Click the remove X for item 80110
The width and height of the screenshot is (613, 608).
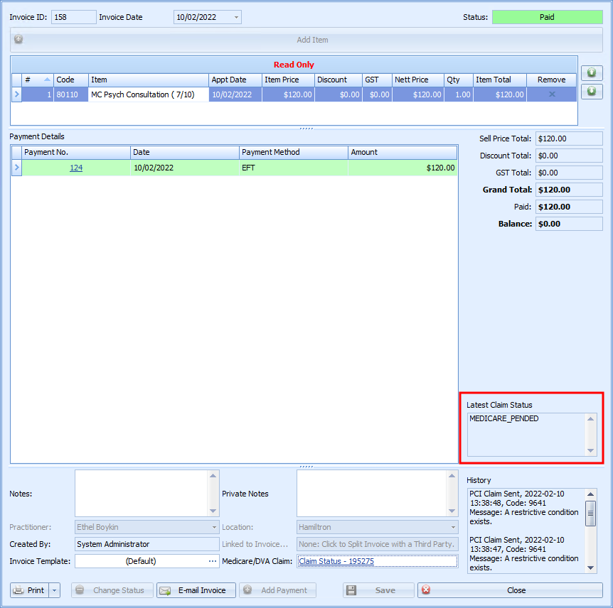(x=552, y=94)
